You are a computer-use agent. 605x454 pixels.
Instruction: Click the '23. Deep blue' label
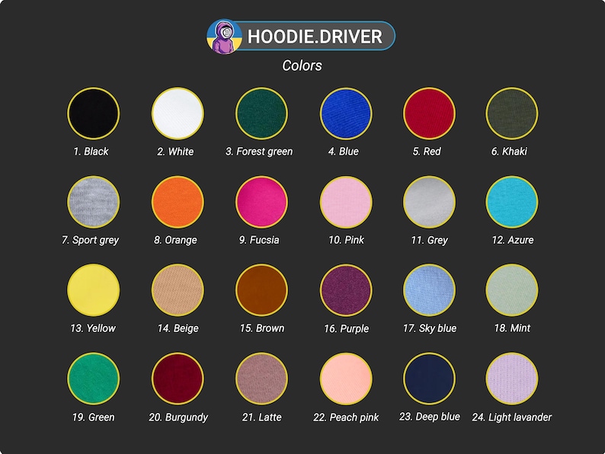[430, 417]
